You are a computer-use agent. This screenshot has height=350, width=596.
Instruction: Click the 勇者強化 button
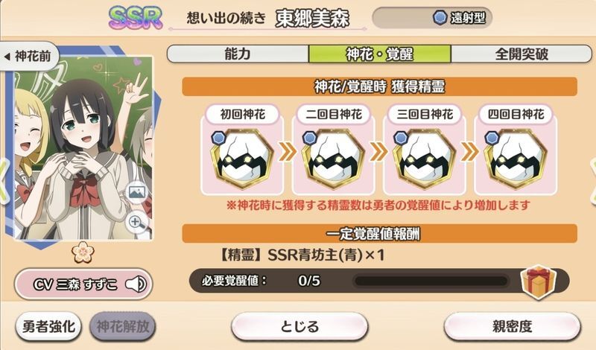(48, 326)
